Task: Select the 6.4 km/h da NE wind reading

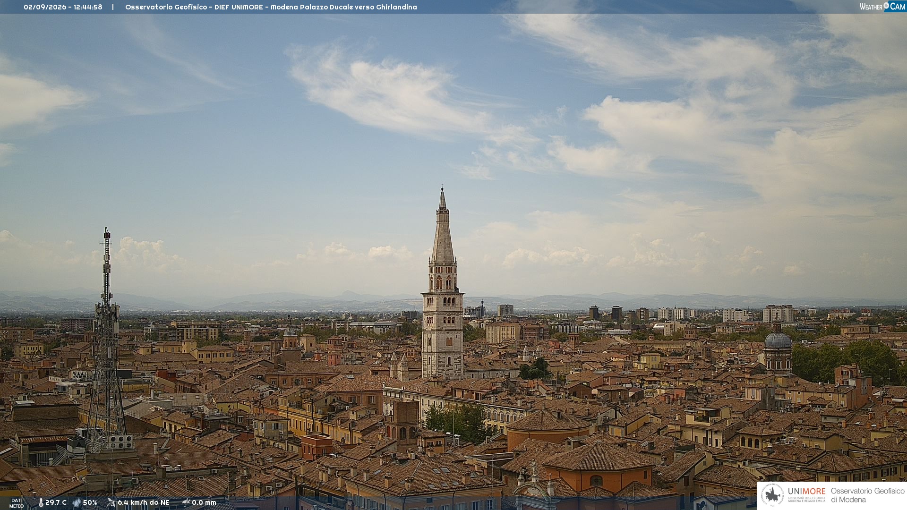Action: coord(143,503)
